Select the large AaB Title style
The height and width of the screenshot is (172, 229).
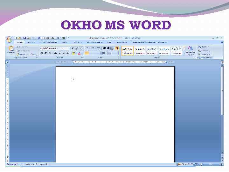[177, 51]
